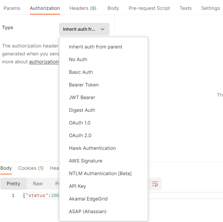Pick Akamai EdgeGrid auth type

[88, 199]
